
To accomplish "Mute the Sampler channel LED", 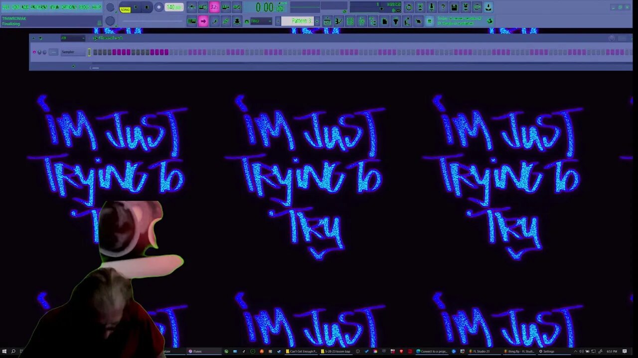I will (x=34, y=52).
